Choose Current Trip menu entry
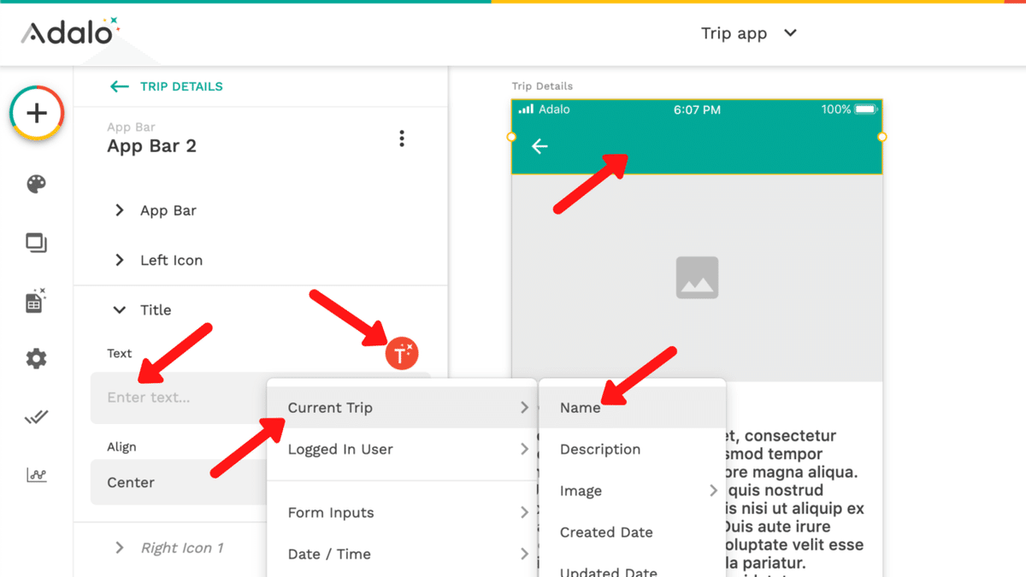Screen dimensions: 1026x577 (x=402, y=408)
